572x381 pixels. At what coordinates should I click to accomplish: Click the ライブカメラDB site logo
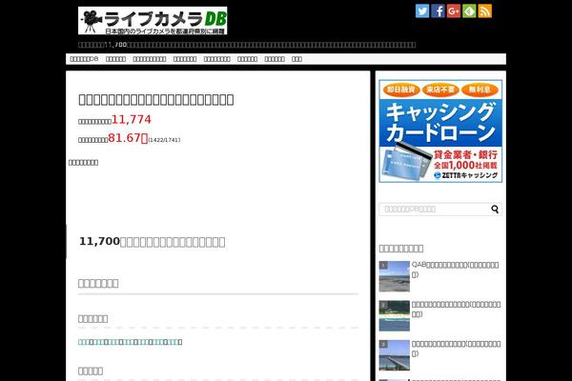pos(153,21)
